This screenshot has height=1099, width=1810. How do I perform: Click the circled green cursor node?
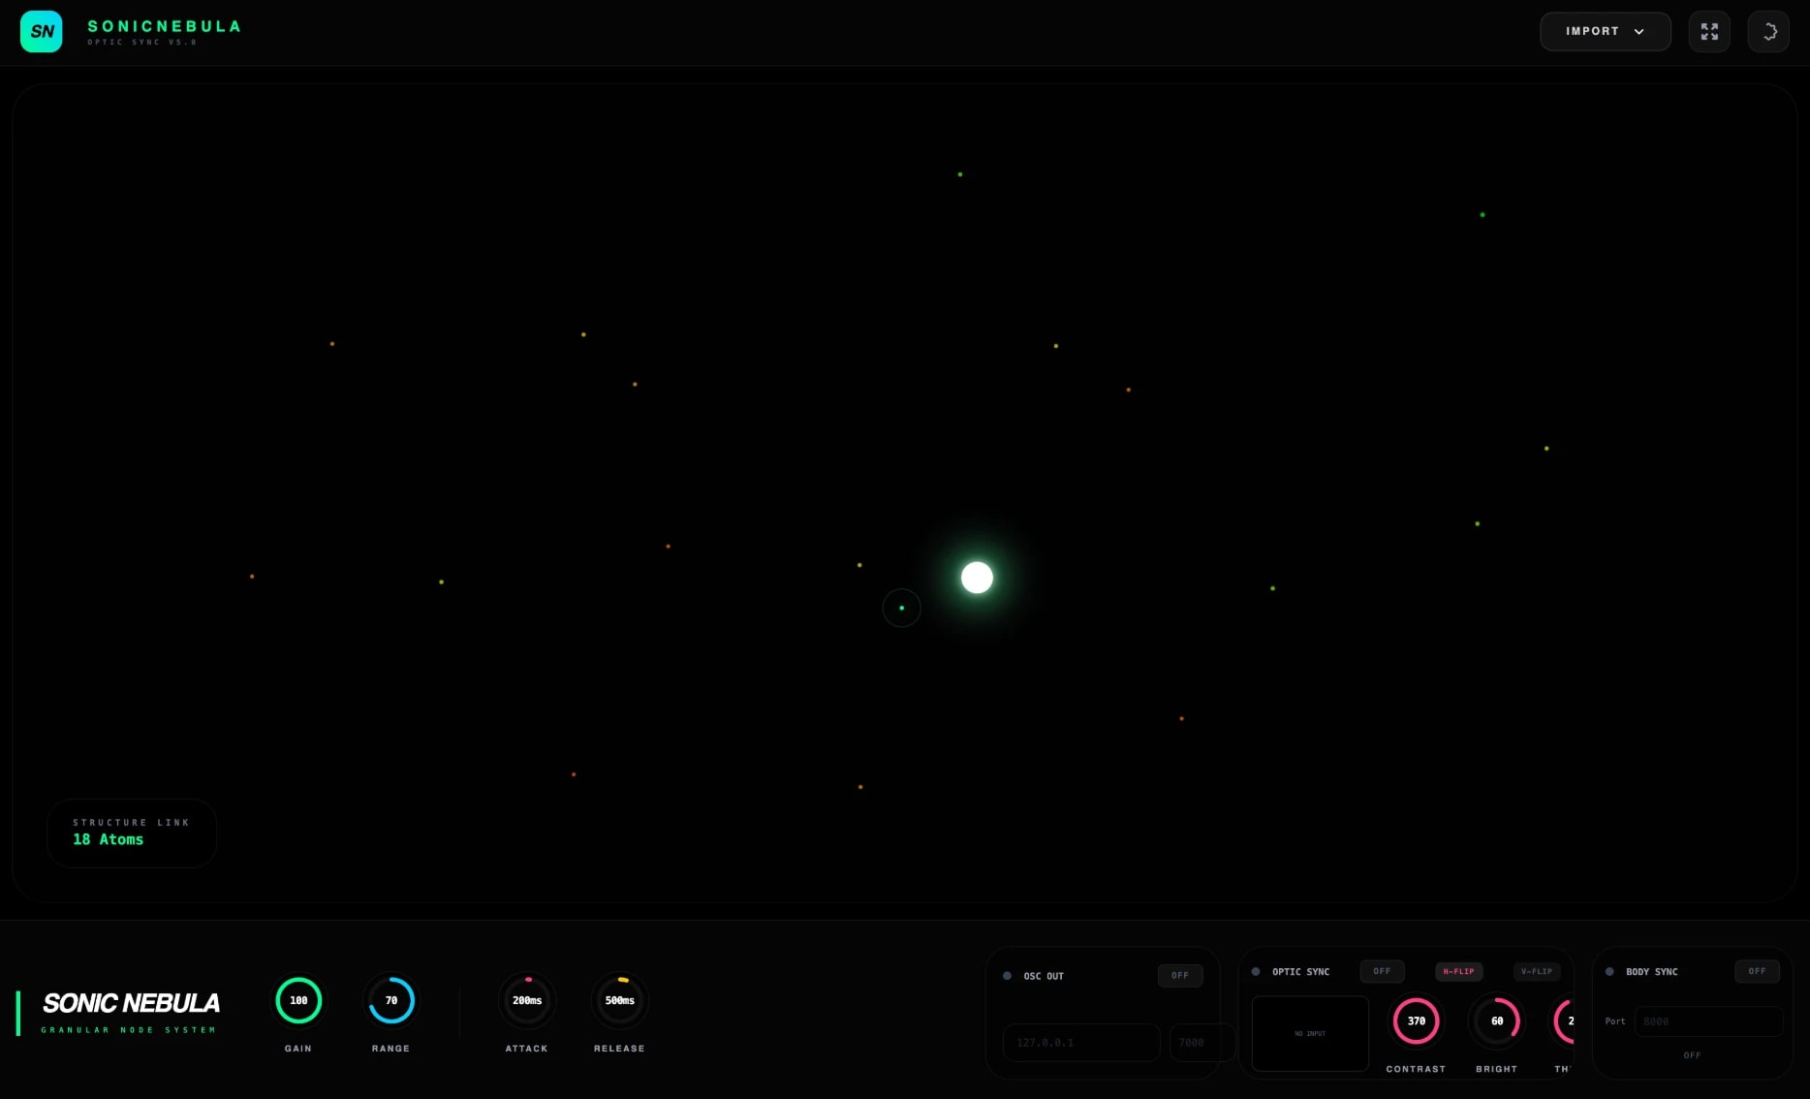[x=901, y=609]
